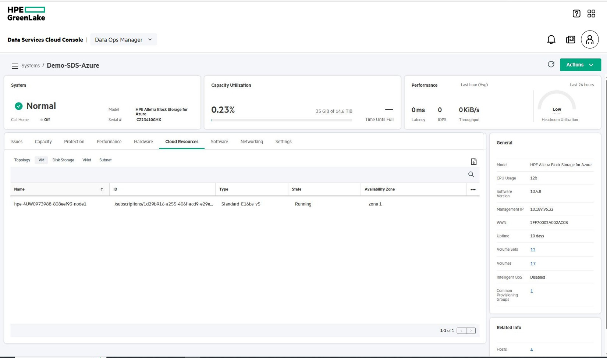Open the announcements news icon
607x358 pixels.
571,39
